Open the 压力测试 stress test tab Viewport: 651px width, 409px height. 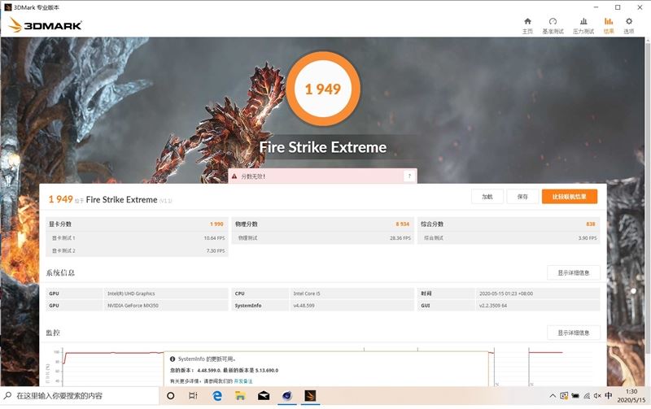point(583,26)
